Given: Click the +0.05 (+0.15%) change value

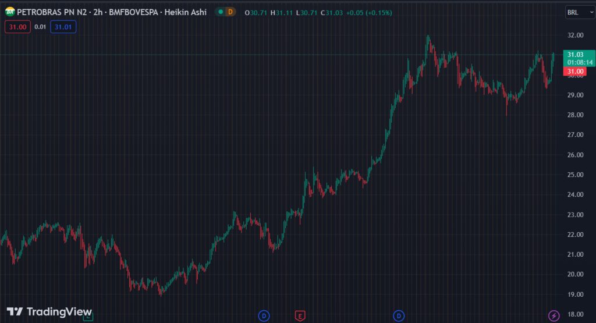Looking at the screenshot, I should pyautogui.click(x=368, y=13).
